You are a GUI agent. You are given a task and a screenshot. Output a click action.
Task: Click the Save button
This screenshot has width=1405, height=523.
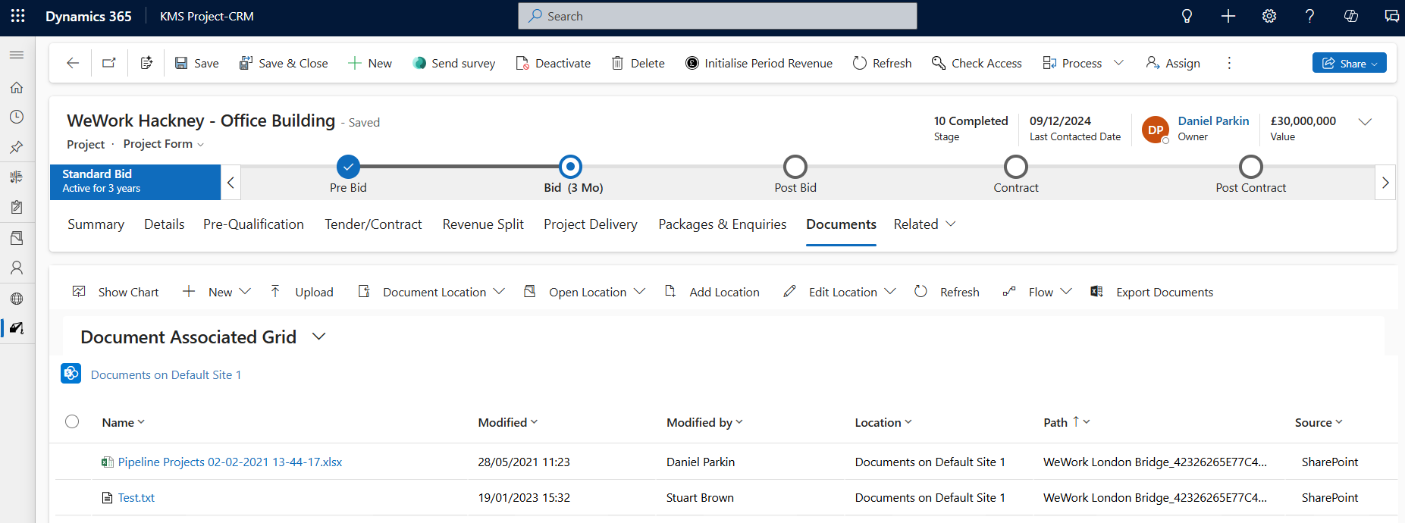point(197,63)
